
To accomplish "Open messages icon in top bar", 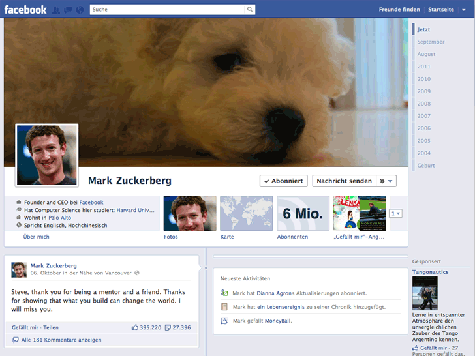I will pos(68,10).
